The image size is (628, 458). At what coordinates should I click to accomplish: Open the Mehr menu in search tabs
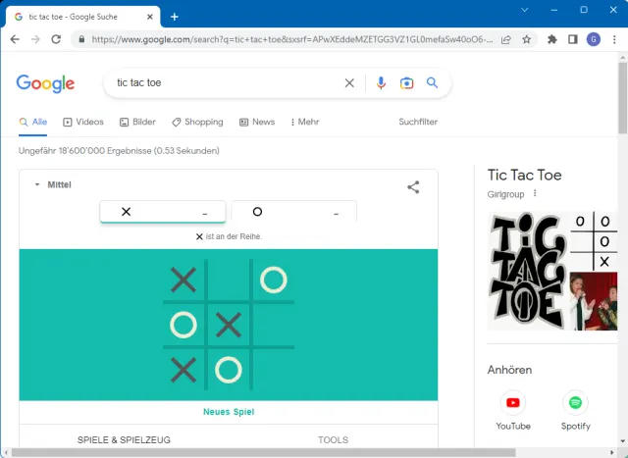305,122
